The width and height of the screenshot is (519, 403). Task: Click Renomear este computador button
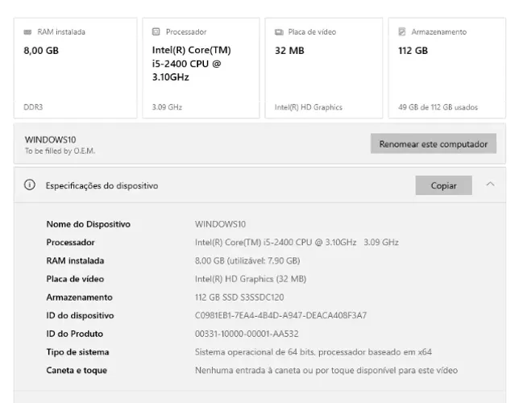(x=434, y=143)
